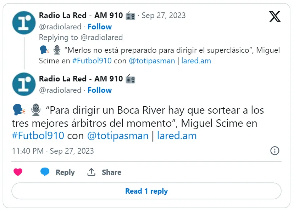Click the Sep 27, 2023 header date
The image size is (294, 211).
coord(163,16)
